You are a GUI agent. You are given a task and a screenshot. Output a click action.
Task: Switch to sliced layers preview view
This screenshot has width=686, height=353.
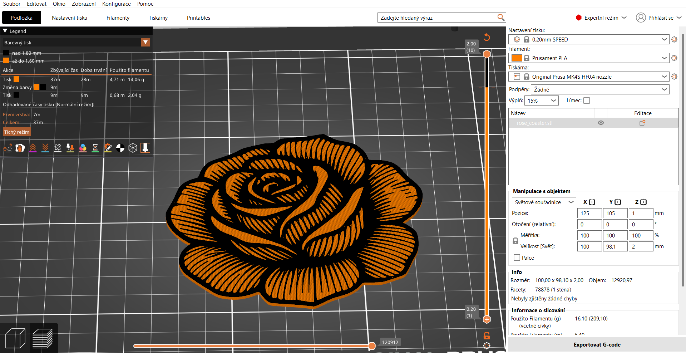(43, 338)
